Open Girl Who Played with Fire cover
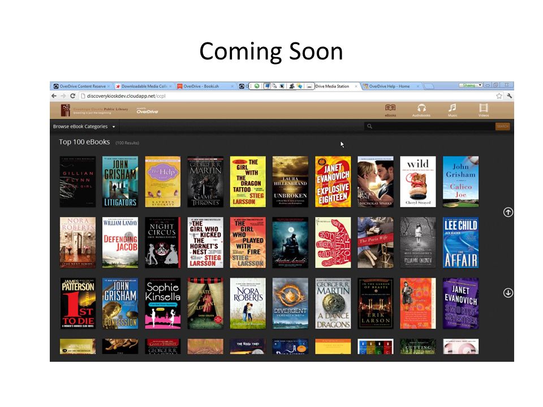 click(x=248, y=243)
